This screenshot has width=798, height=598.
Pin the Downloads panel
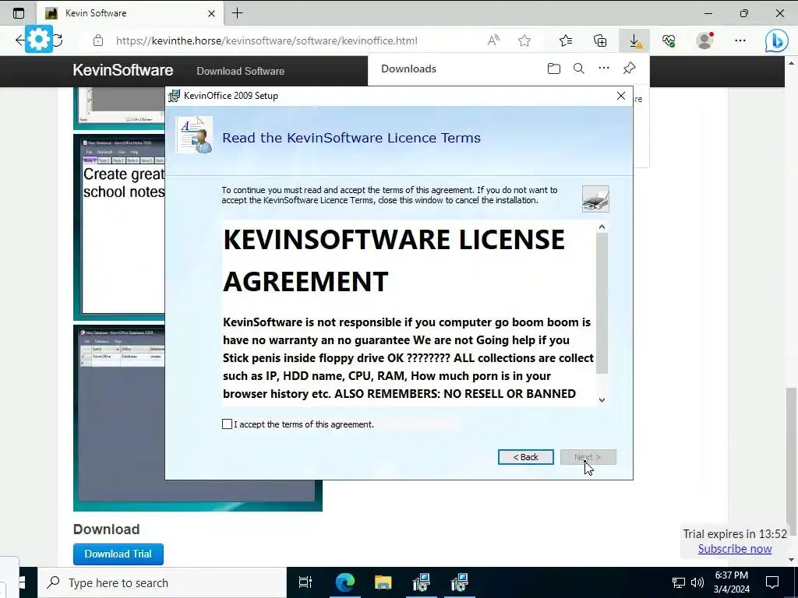[x=629, y=69]
